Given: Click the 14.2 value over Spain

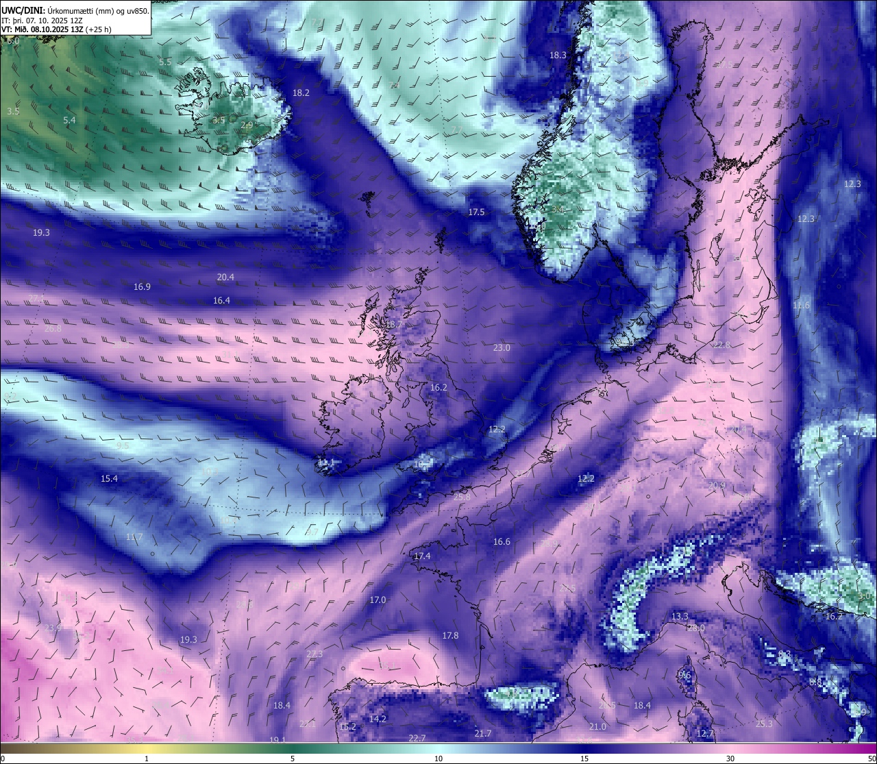Looking at the screenshot, I should pos(378,719).
